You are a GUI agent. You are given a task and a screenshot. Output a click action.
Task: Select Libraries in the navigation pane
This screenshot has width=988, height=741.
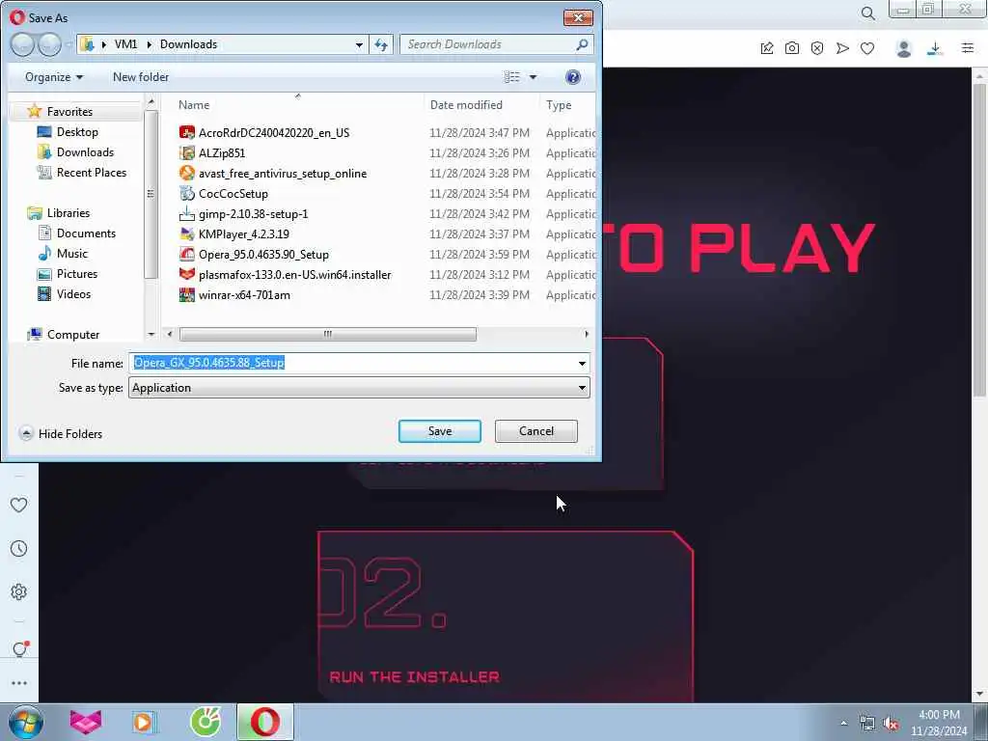pyautogui.click(x=69, y=213)
